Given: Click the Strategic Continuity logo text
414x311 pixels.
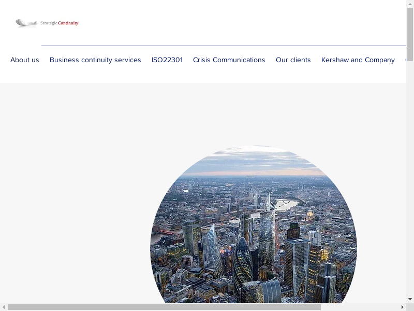Looking at the screenshot, I should click(x=60, y=23).
